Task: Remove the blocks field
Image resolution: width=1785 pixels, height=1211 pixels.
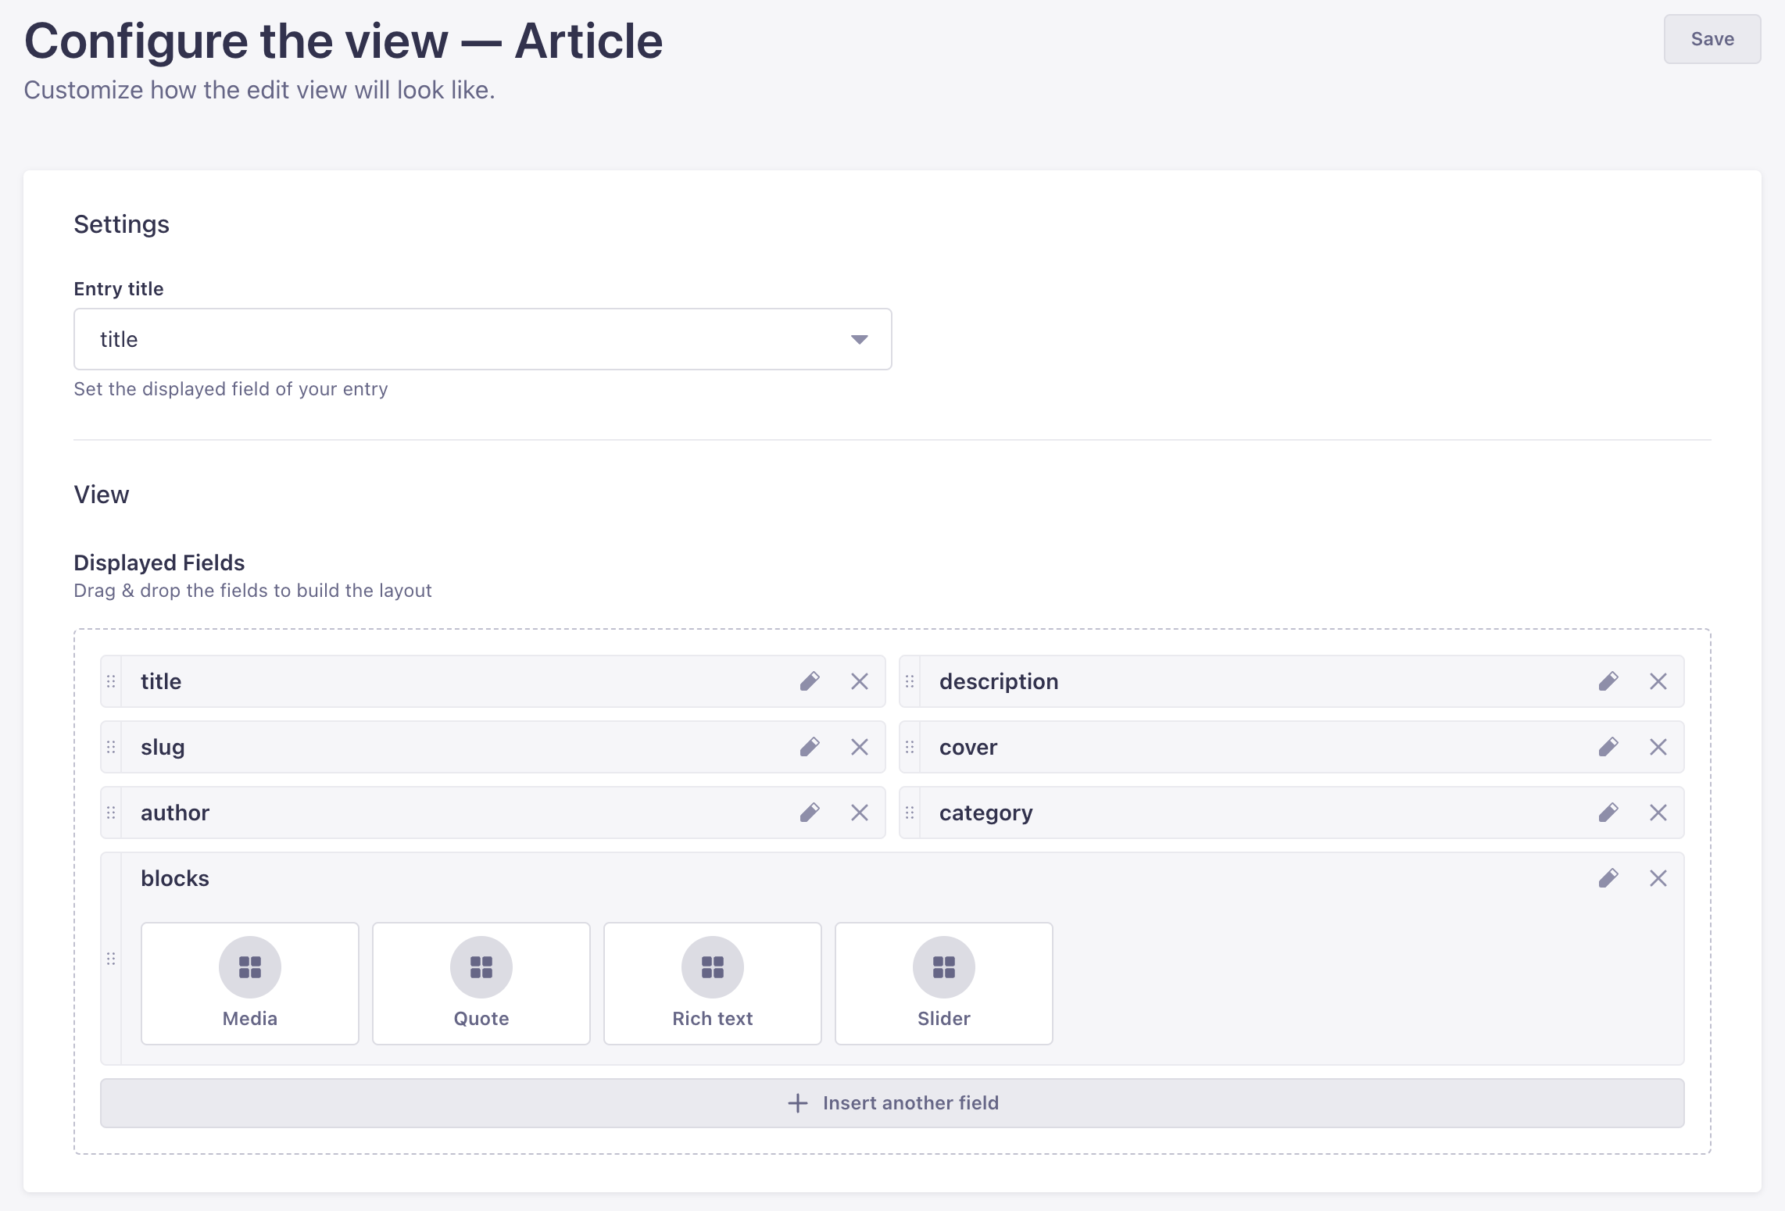Action: (x=1658, y=878)
